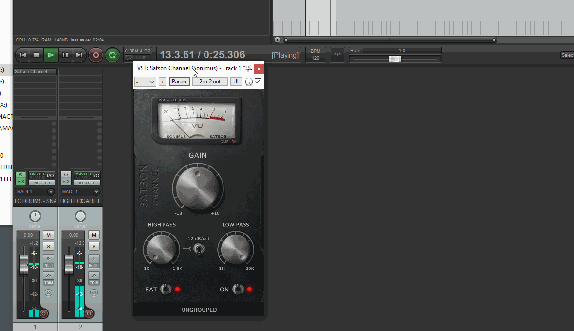Toggle the plugin ON switch
This screenshot has height=331, width=574.
[x=238, y=289]
